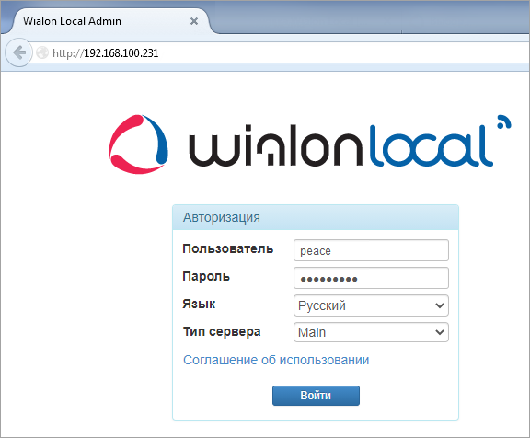Click the Пользователь label
Screen dimensions: 530x438
click(x=228, y=249)
